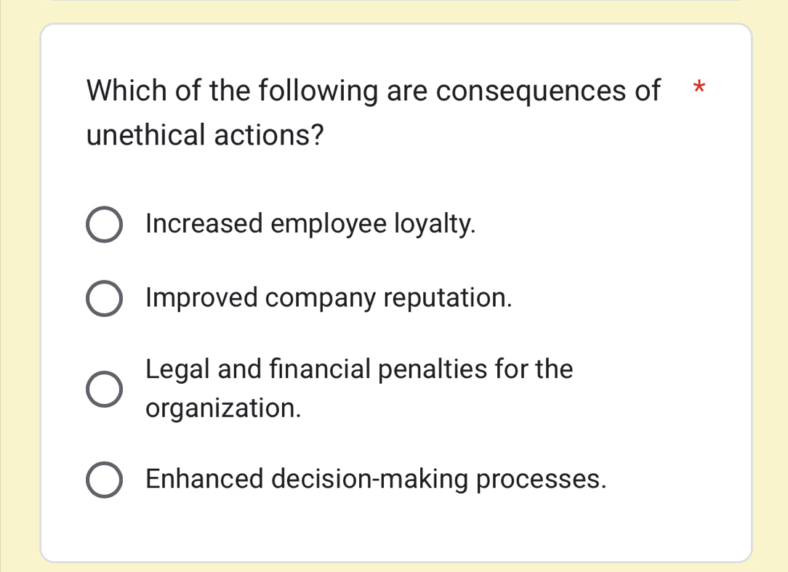
Task: Mark the "Enhanced decision-making processes" radio option
Action: (x=104, y=480)
